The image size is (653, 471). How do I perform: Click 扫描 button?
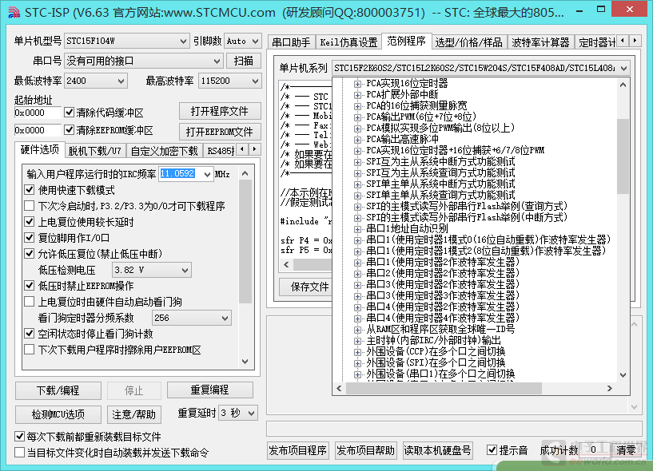pyautogui.click(x=244, y=61)
